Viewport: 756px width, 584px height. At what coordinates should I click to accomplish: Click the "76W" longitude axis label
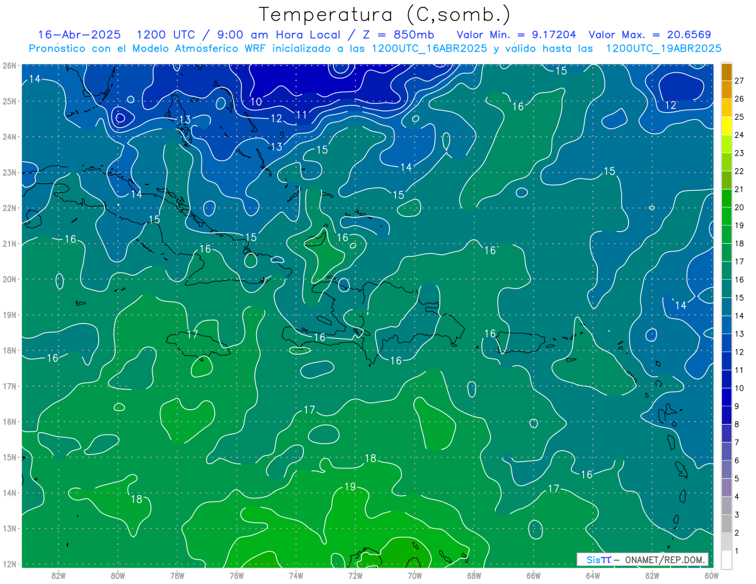(x=236, y=575)
